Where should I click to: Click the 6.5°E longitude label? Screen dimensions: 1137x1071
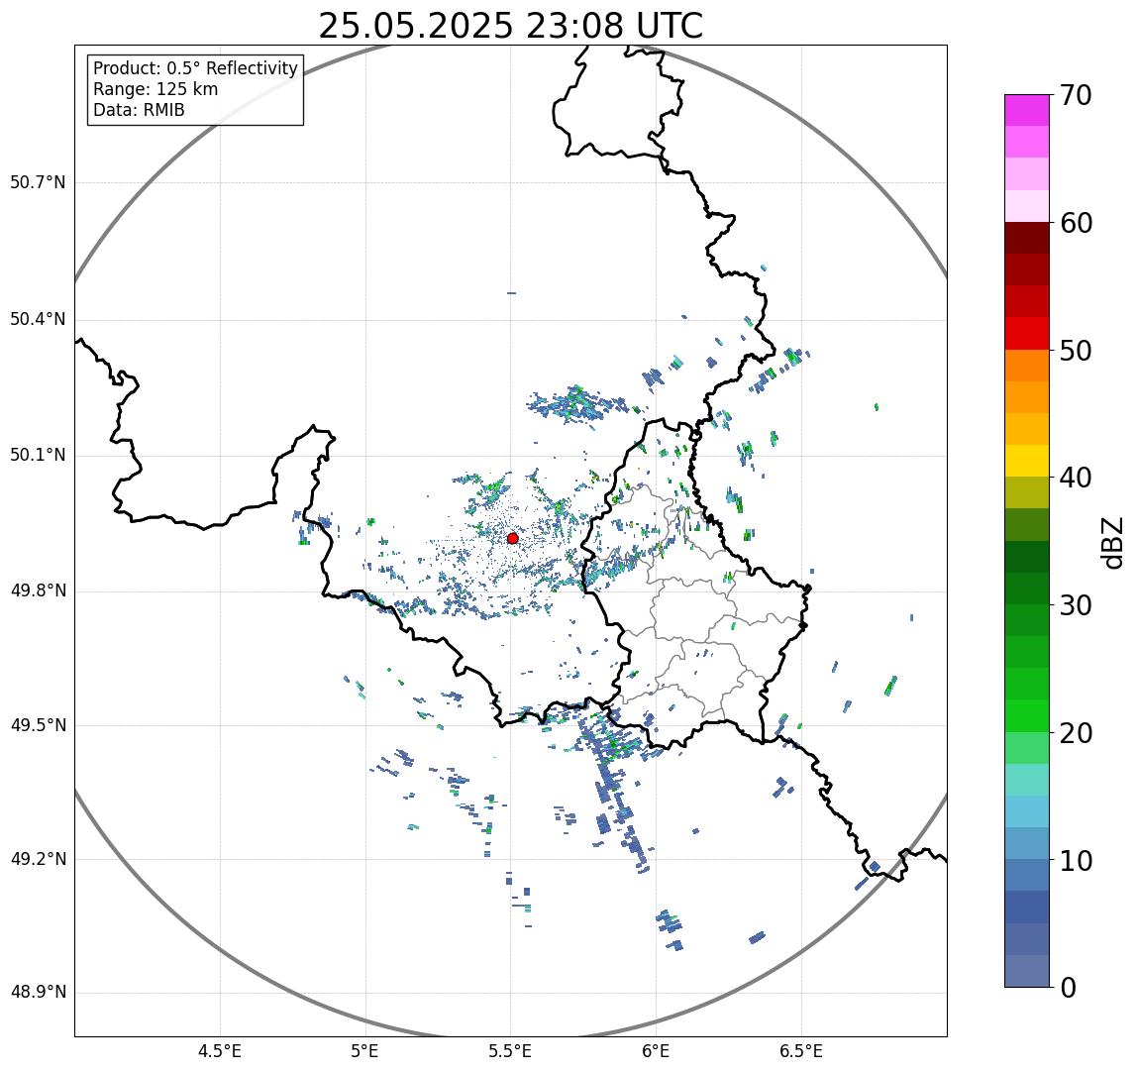click(x=802, y=1051)
